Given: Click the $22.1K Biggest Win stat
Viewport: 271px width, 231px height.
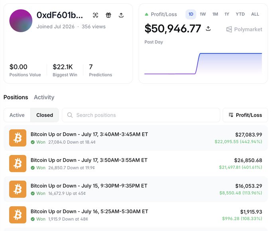Looking at the screenshot, I should 65,70.
